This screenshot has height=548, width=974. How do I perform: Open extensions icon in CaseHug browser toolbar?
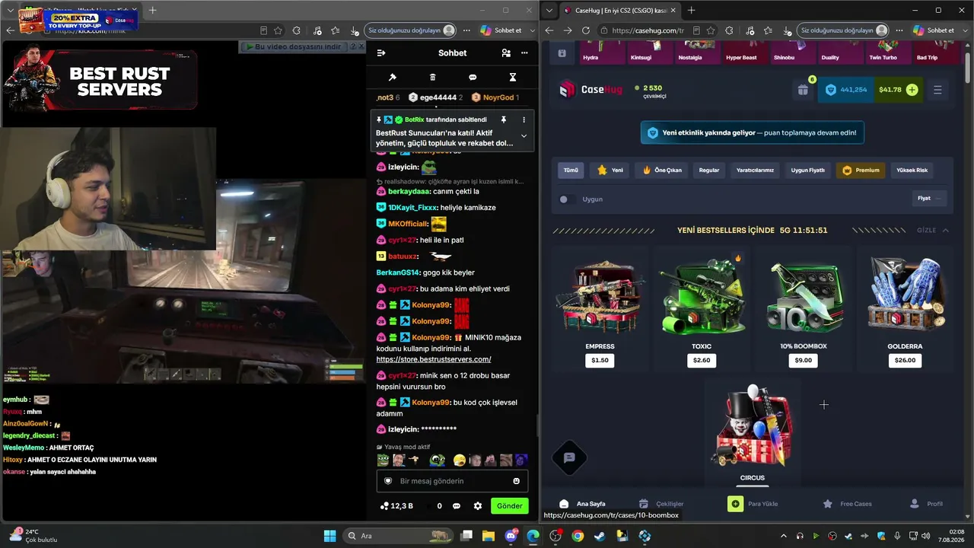click(x=729, y=30)
